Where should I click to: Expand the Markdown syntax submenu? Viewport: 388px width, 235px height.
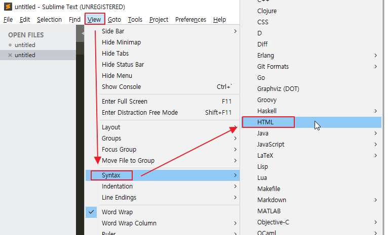(x=312, y=200)
